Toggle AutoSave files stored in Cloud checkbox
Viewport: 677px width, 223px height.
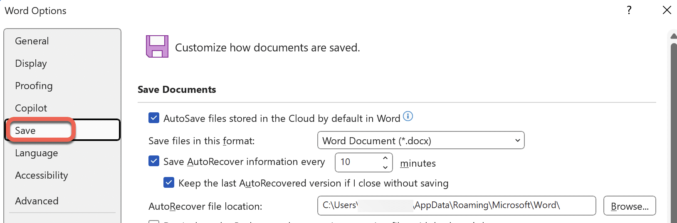154,118
